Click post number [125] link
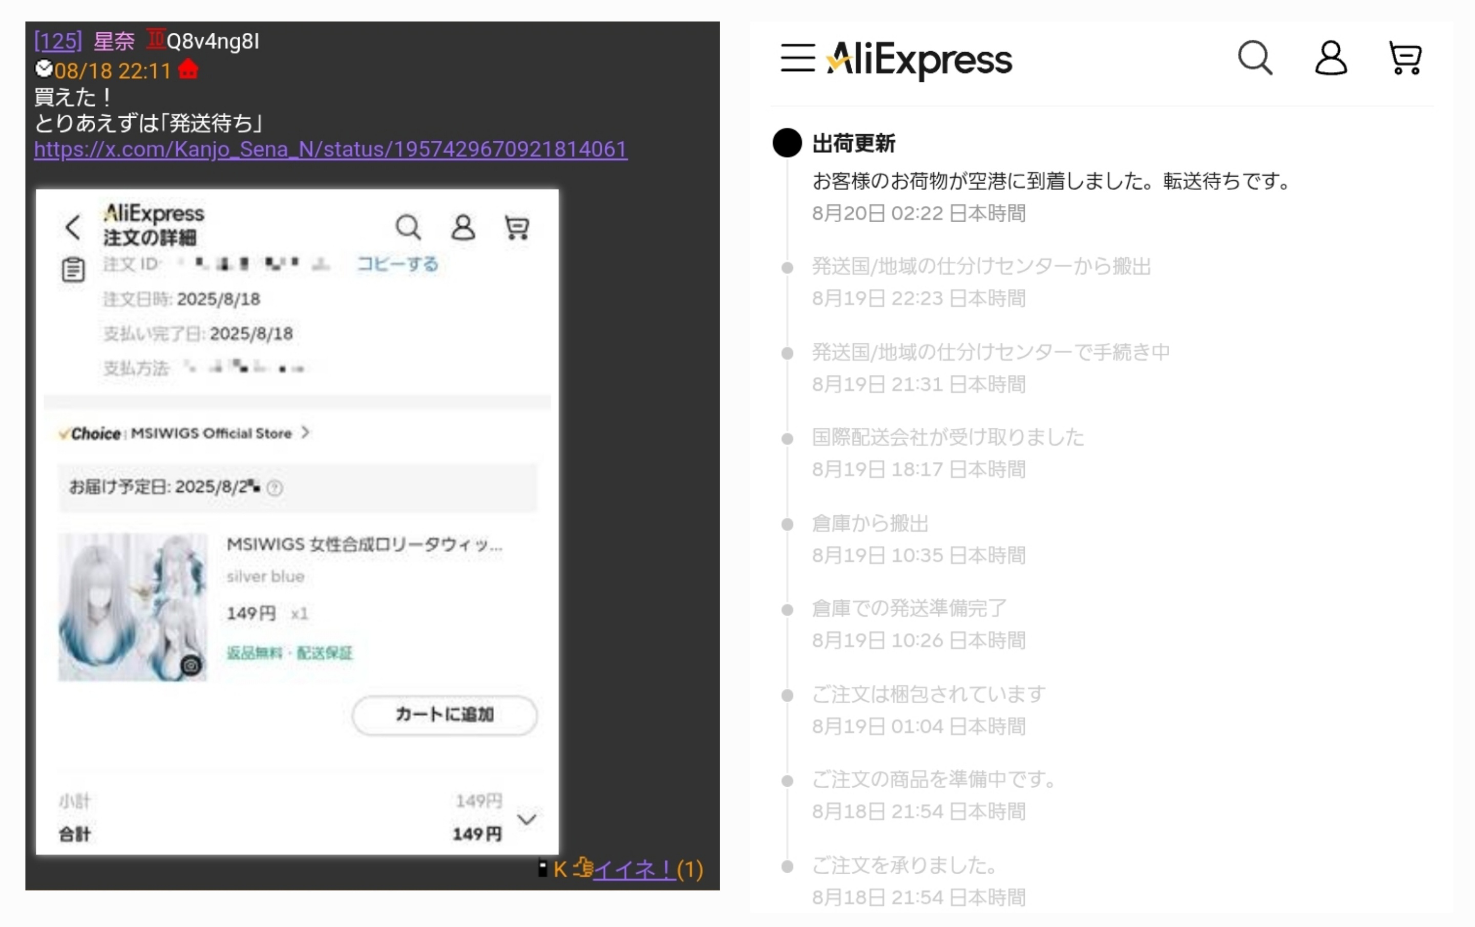 [58, 41]
